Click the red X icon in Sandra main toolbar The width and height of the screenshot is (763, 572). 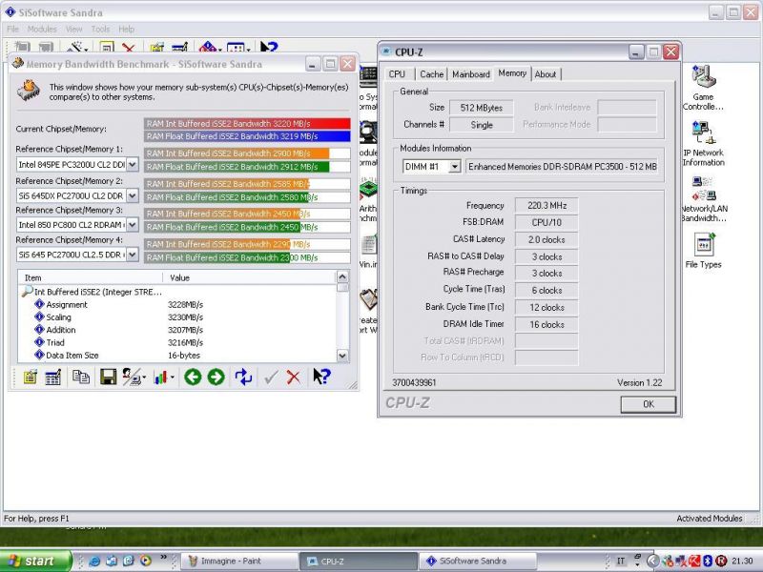(129, 48)
